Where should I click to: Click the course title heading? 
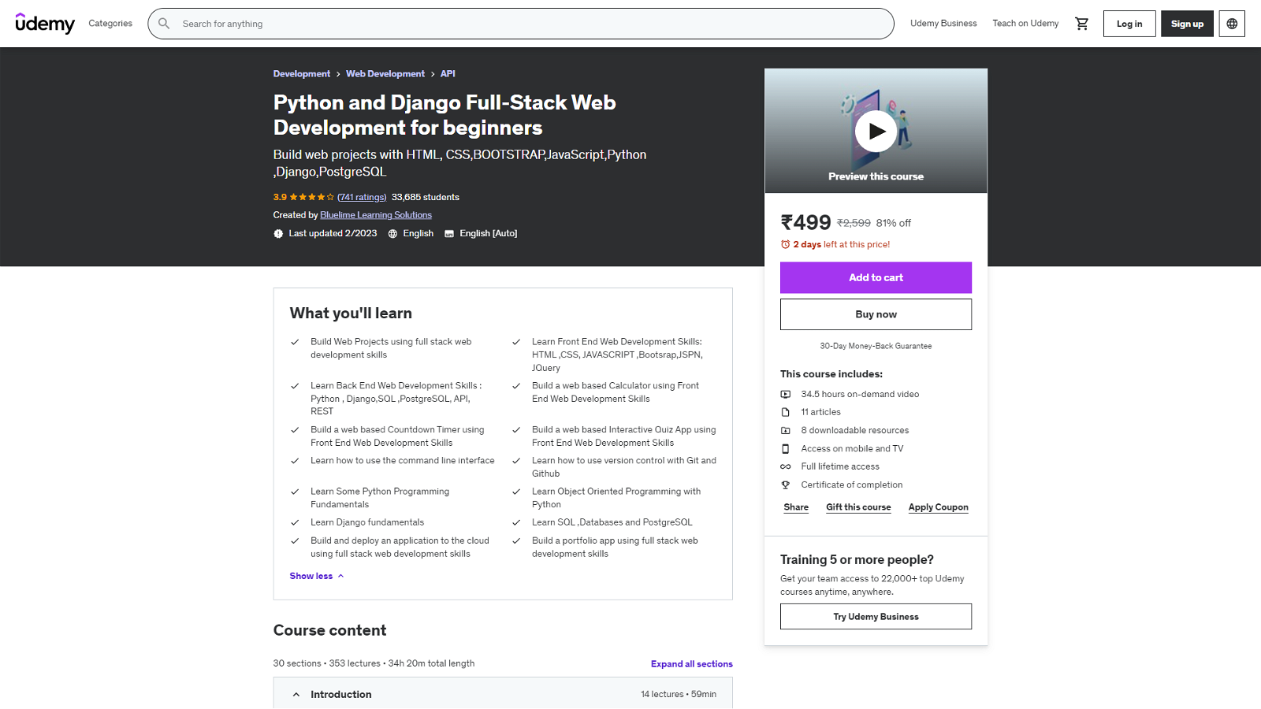coord(445,115)
